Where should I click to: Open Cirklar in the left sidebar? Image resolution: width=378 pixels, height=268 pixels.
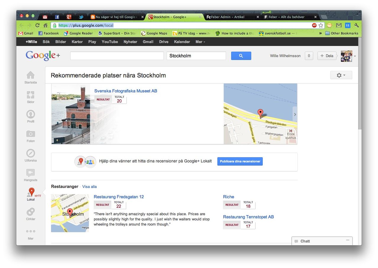click(x=31, y=214)
